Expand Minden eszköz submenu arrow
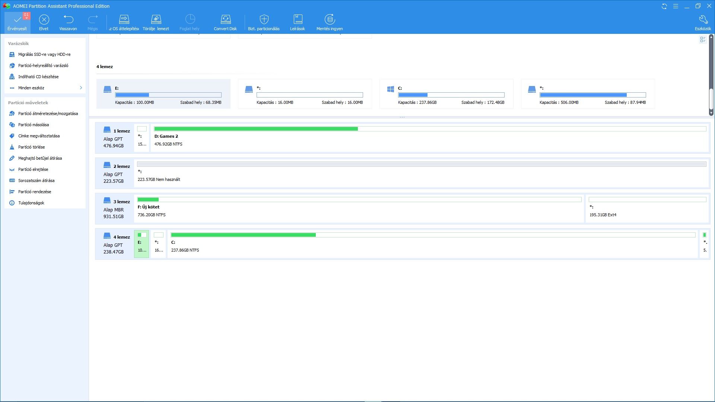Screen dimensions: 715x402 pyautogui.click(x=81, y=88)
